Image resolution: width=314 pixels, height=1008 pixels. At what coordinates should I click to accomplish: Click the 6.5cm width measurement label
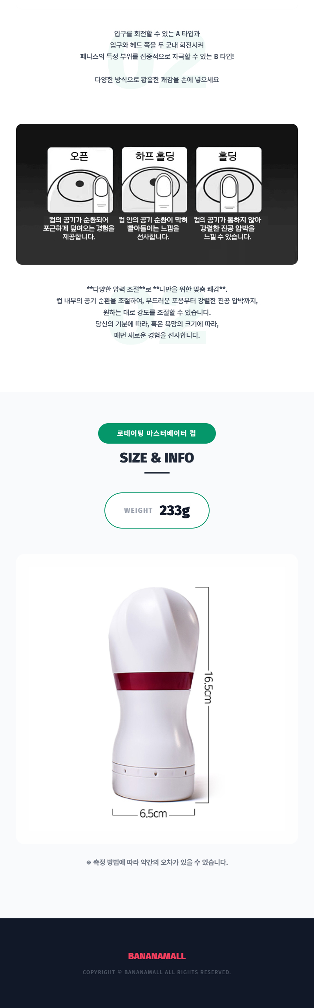pyautogui.click(x=153, y=813)
